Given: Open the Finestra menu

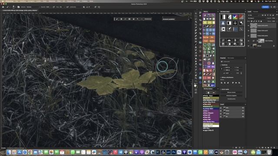Looking at the screenshot, I should click(85, 1).
